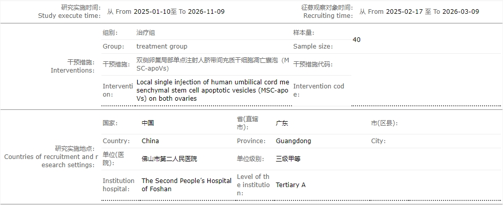Click 'The Second People's Hospital of Foshan'

[x=186, y=185]
